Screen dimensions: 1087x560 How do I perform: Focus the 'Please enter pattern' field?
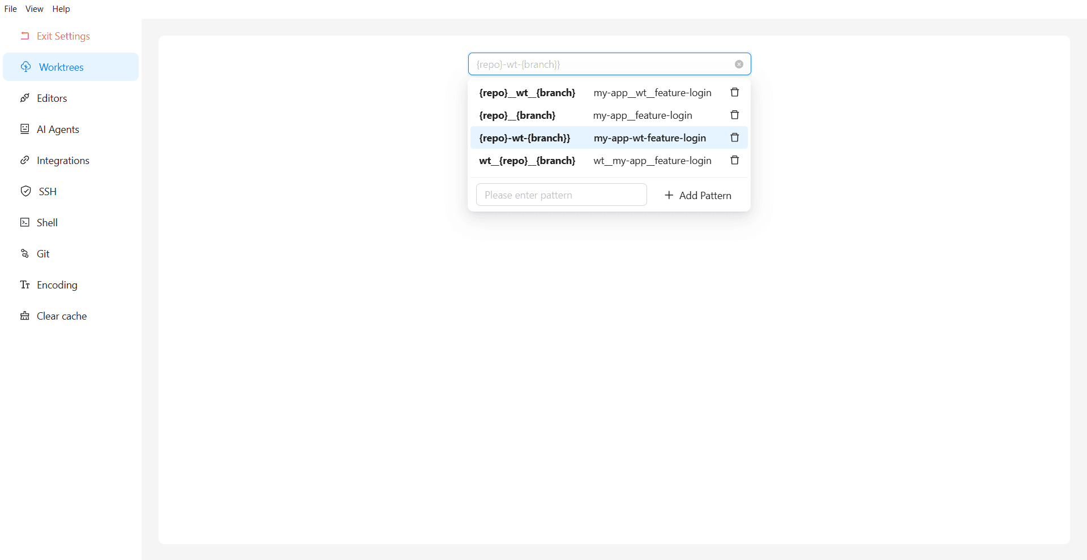tap(562, 195)
